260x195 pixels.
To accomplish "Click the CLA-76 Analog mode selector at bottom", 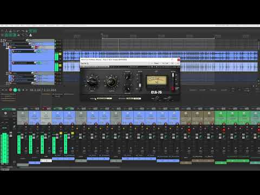I will 133,99.
